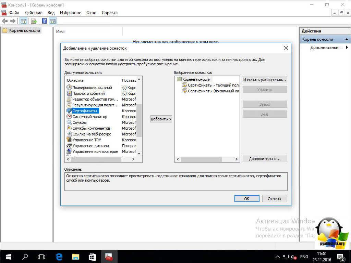Open the Справка menu

(x=109, y=13)
